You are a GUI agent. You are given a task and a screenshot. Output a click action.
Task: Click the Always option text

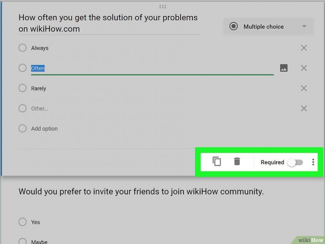coord(40,48)
